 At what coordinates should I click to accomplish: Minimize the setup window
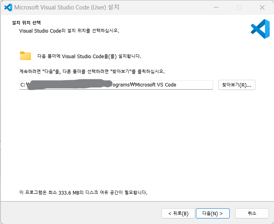[216, 7]
